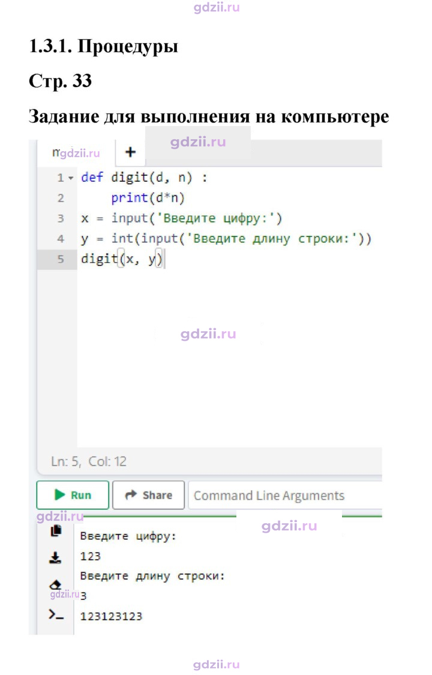
Task: Place cursor on y = int(input line
Action: click(226, 238)
